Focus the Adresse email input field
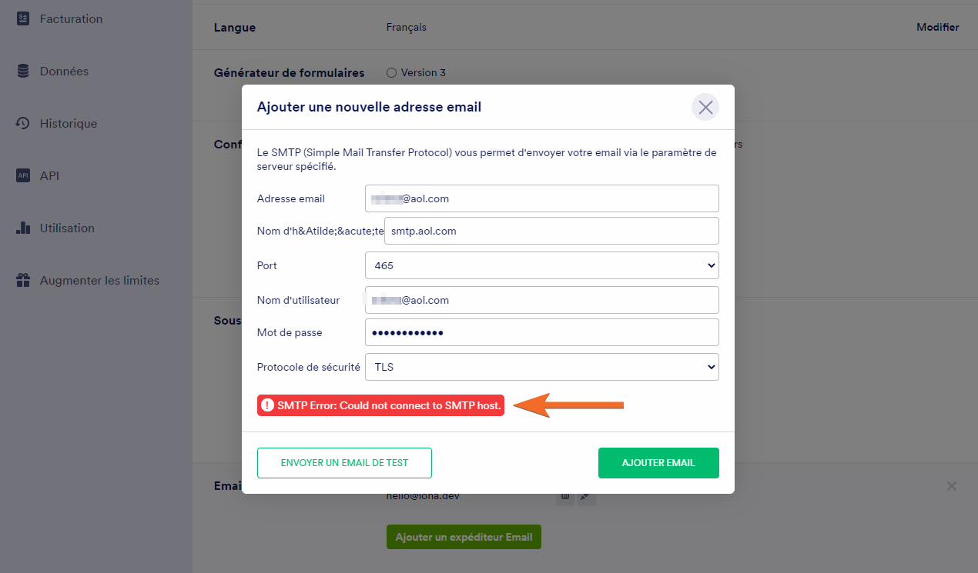The image size is (978, 573). (x=541, y=198)
